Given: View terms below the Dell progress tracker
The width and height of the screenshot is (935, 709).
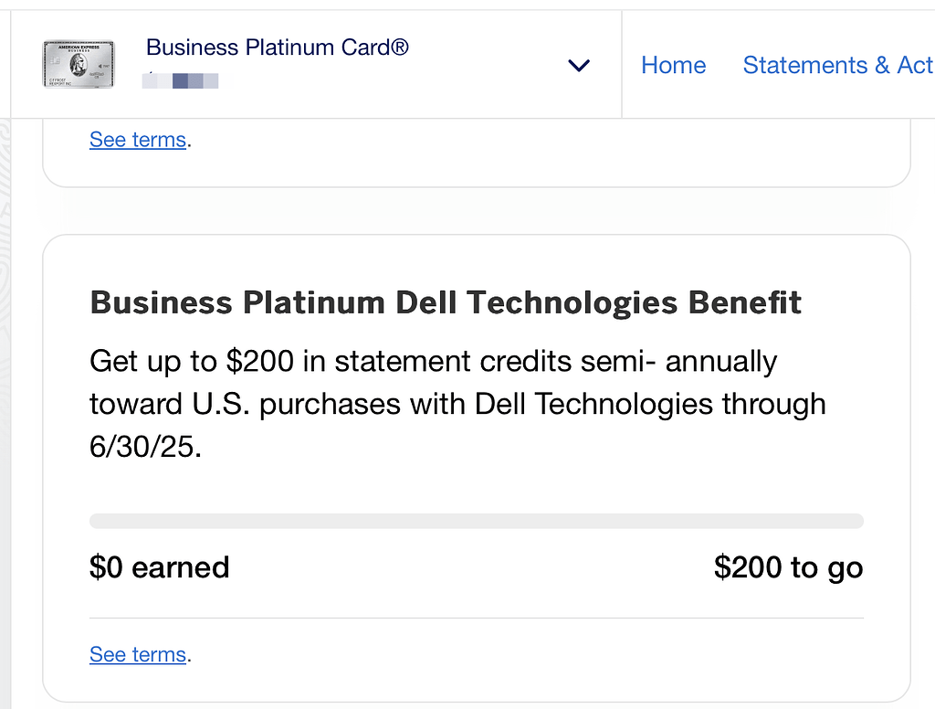Looking at the screenshot, I should pos(137,654).
